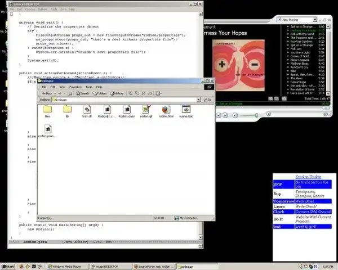Click the 'Send an Update' link
The height and width of the screenshot is (270, 338).
tap(308, 177)
